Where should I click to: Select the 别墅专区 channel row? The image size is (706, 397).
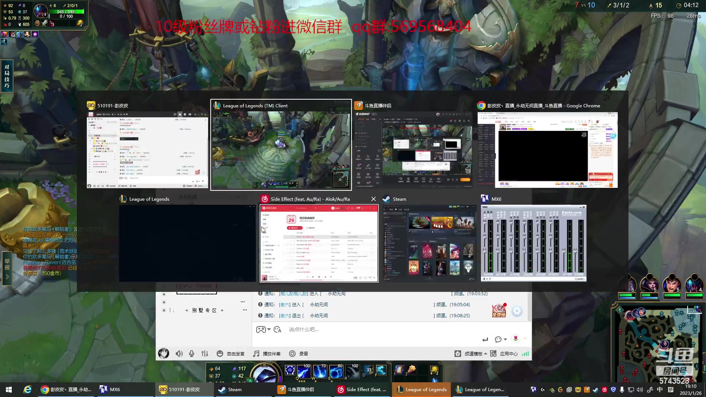pyautogui.click(x=204, y=310)
